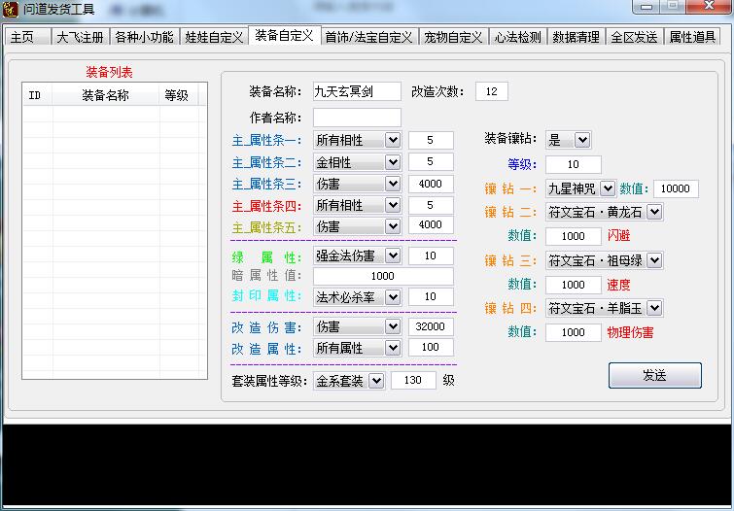Viewport: 734px width, 511px height.
Task: Click the 改造次数 value field
Action: [491, 91]
